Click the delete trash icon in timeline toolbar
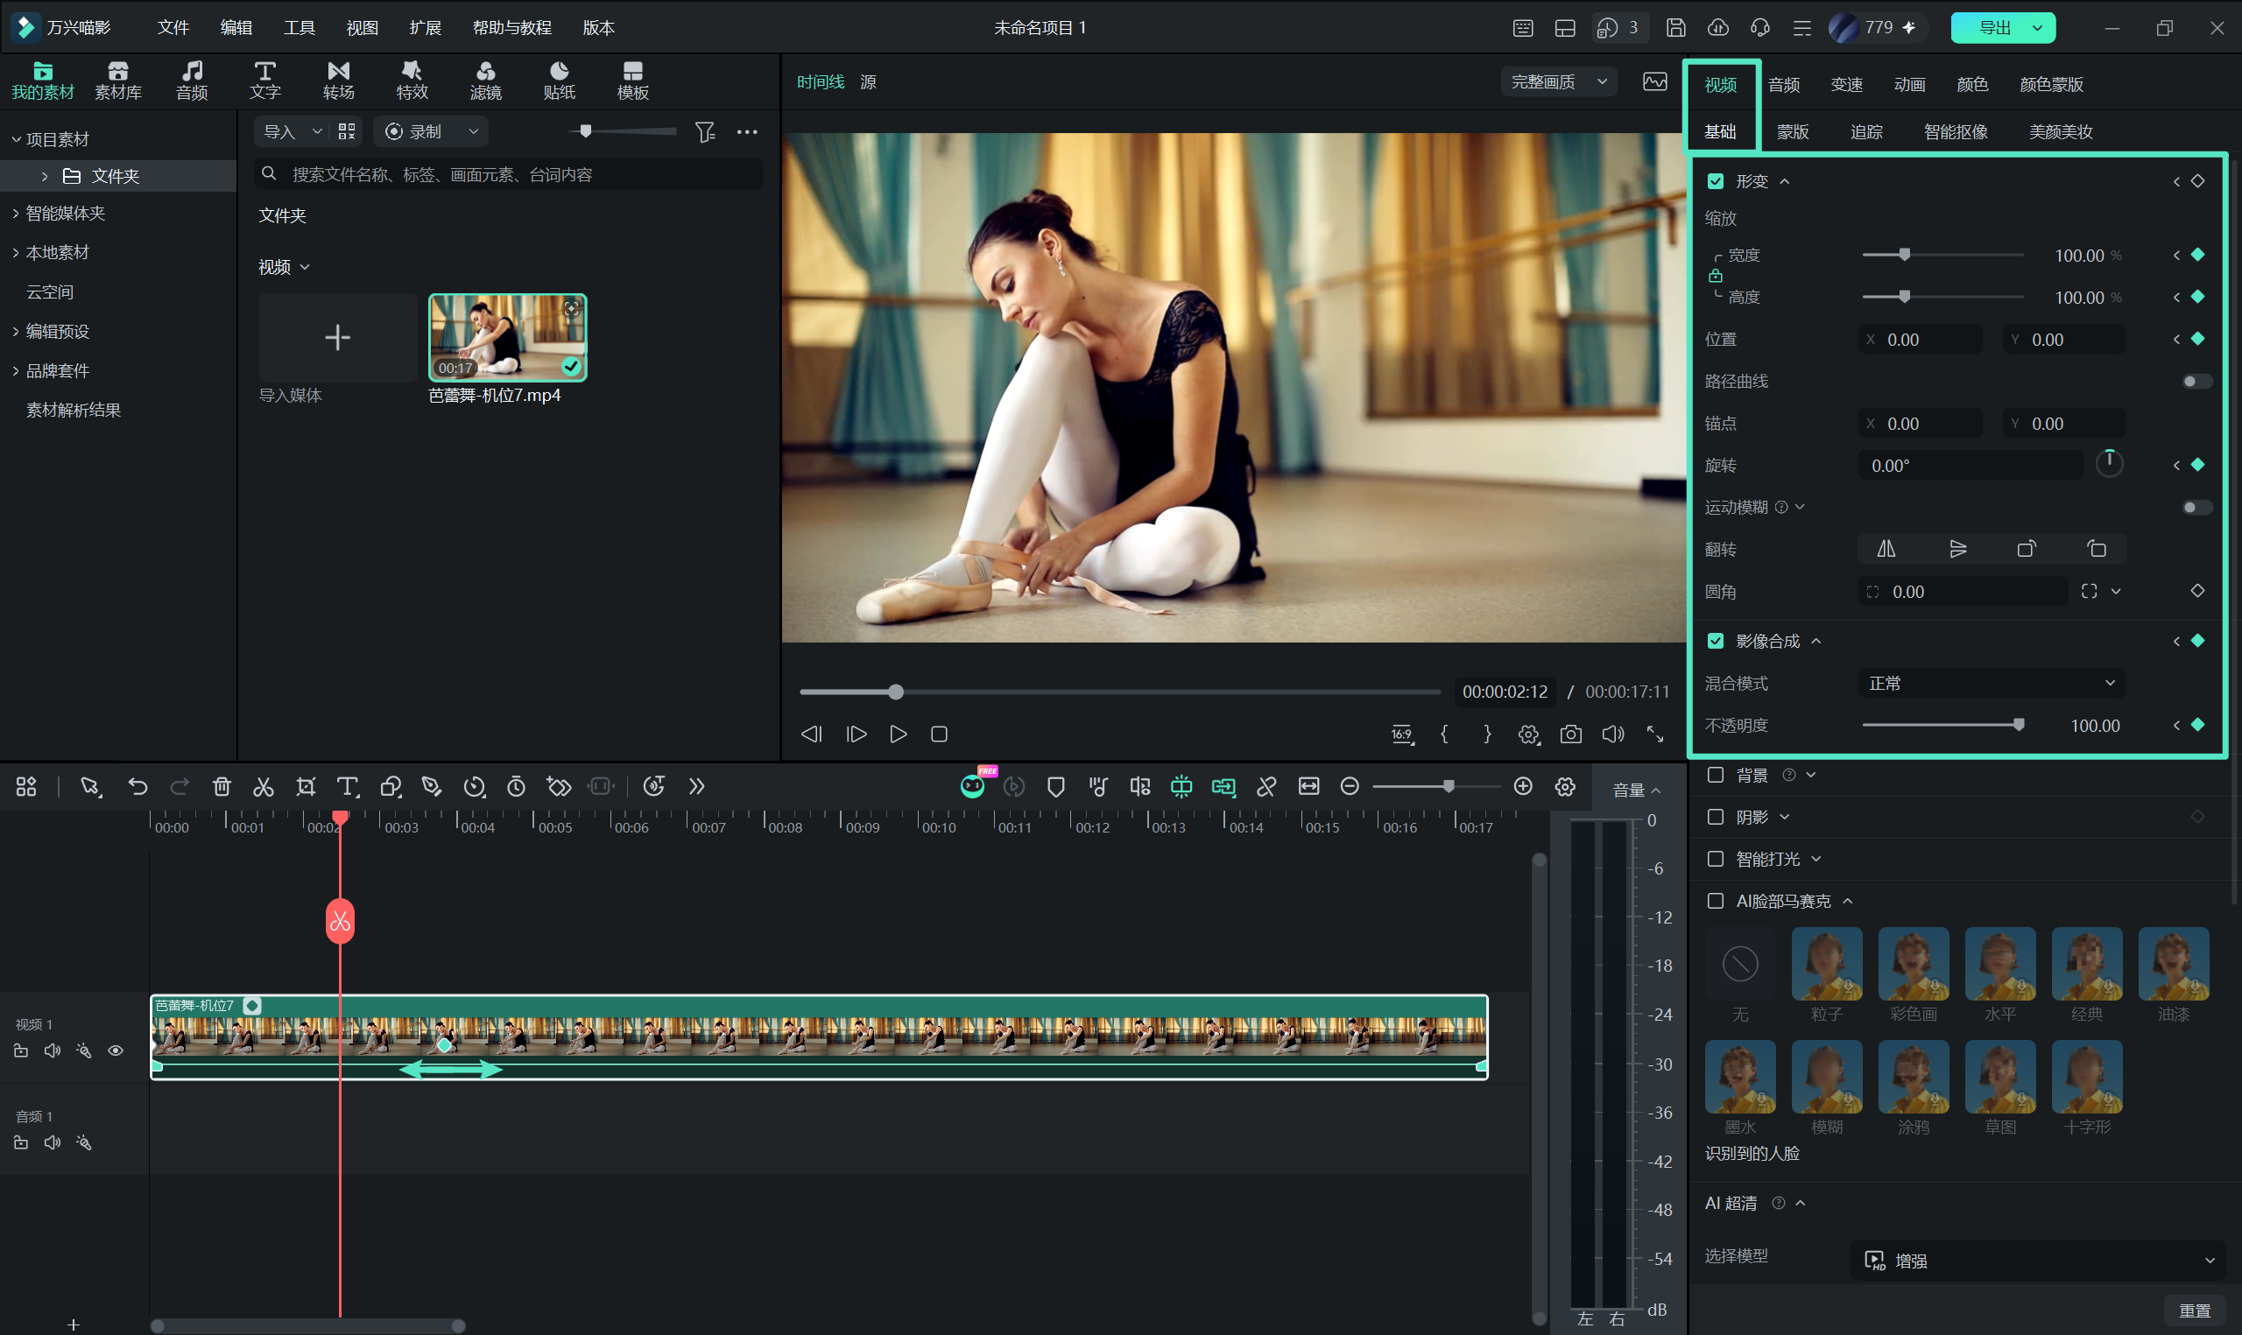 222,787
